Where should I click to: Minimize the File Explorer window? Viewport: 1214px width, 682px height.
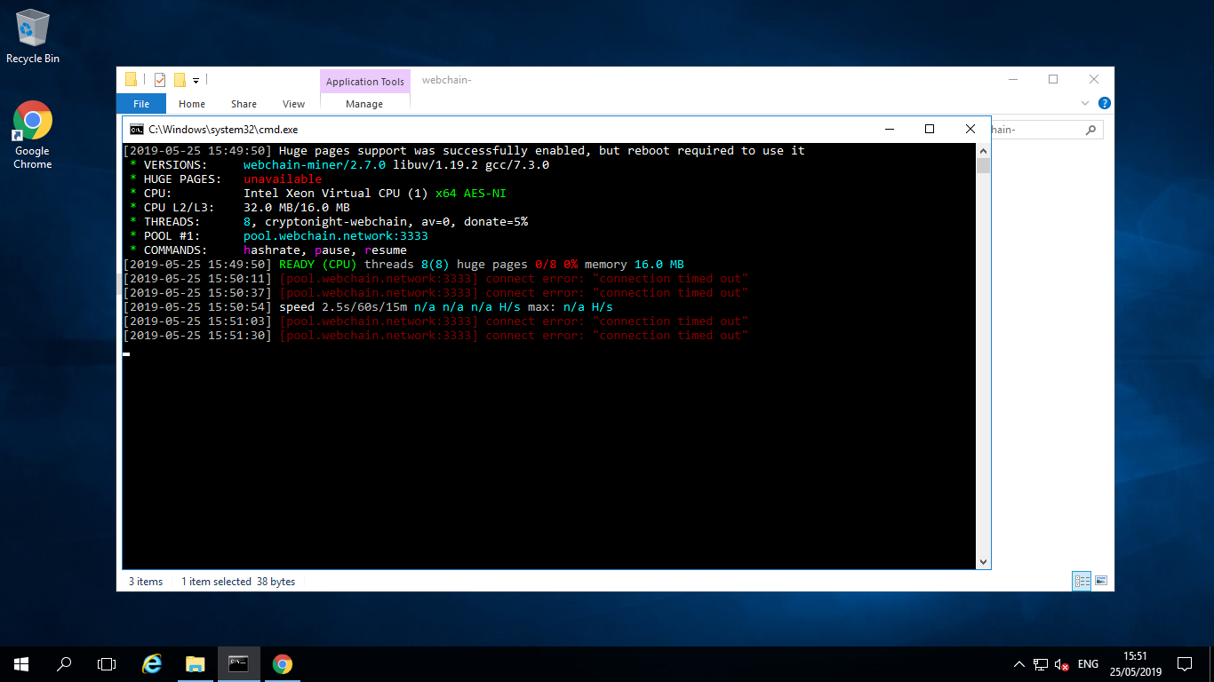coord(1012,80)
